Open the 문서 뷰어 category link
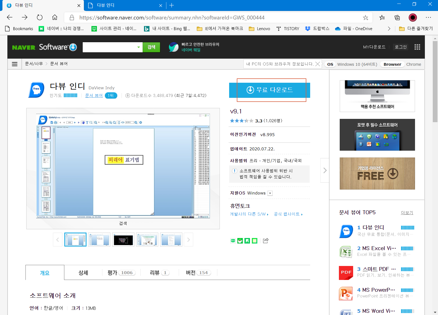The height and width of the screenshot is (315, 438). pos(94,96)
